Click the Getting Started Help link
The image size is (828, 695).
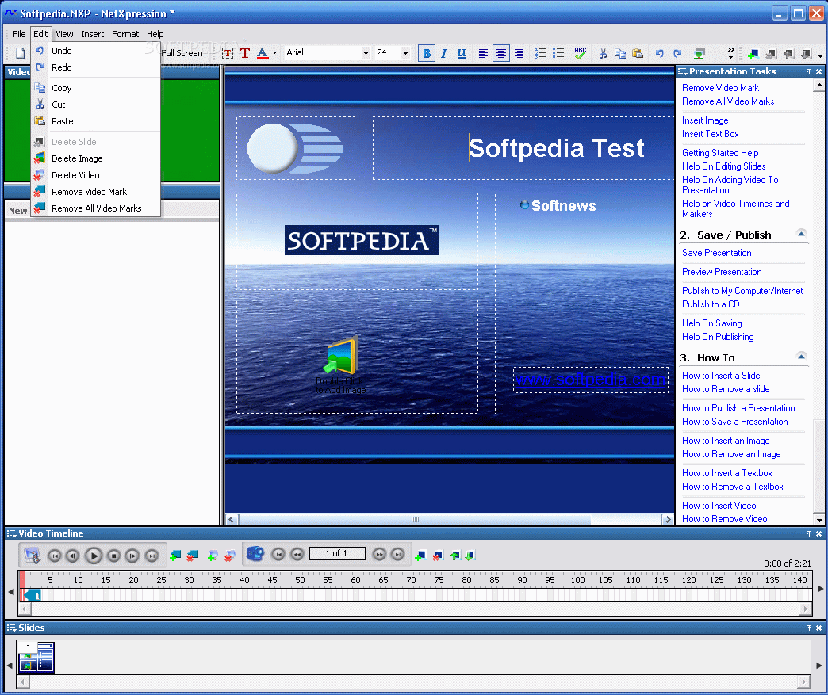[720, 152]
